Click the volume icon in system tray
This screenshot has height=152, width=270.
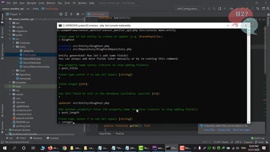click(238, 148)
